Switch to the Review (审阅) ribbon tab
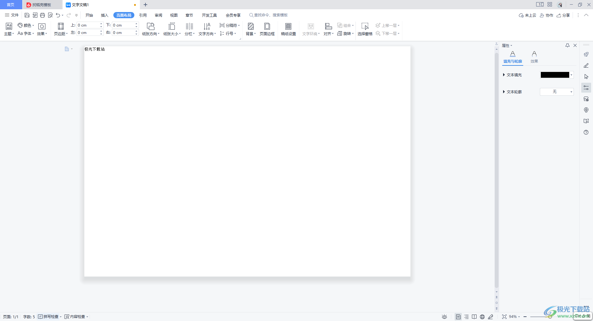Image resolution: width=593 pixels, height=321 pixels. point(158,15)
